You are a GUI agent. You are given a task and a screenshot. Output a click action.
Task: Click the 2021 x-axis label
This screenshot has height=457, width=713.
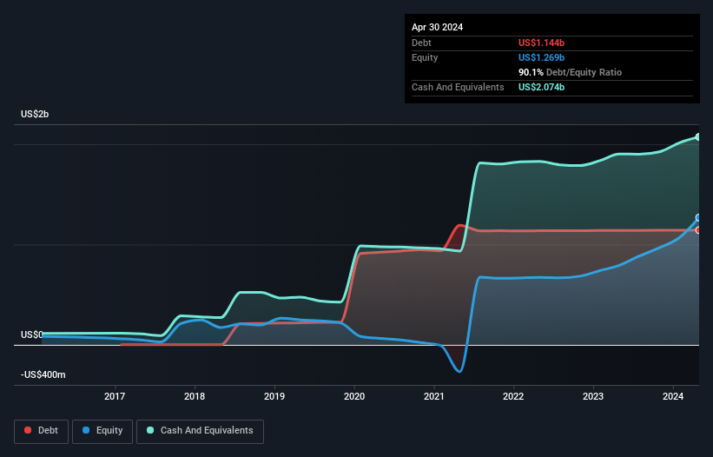pyautogui.click(x=434, y=396)
